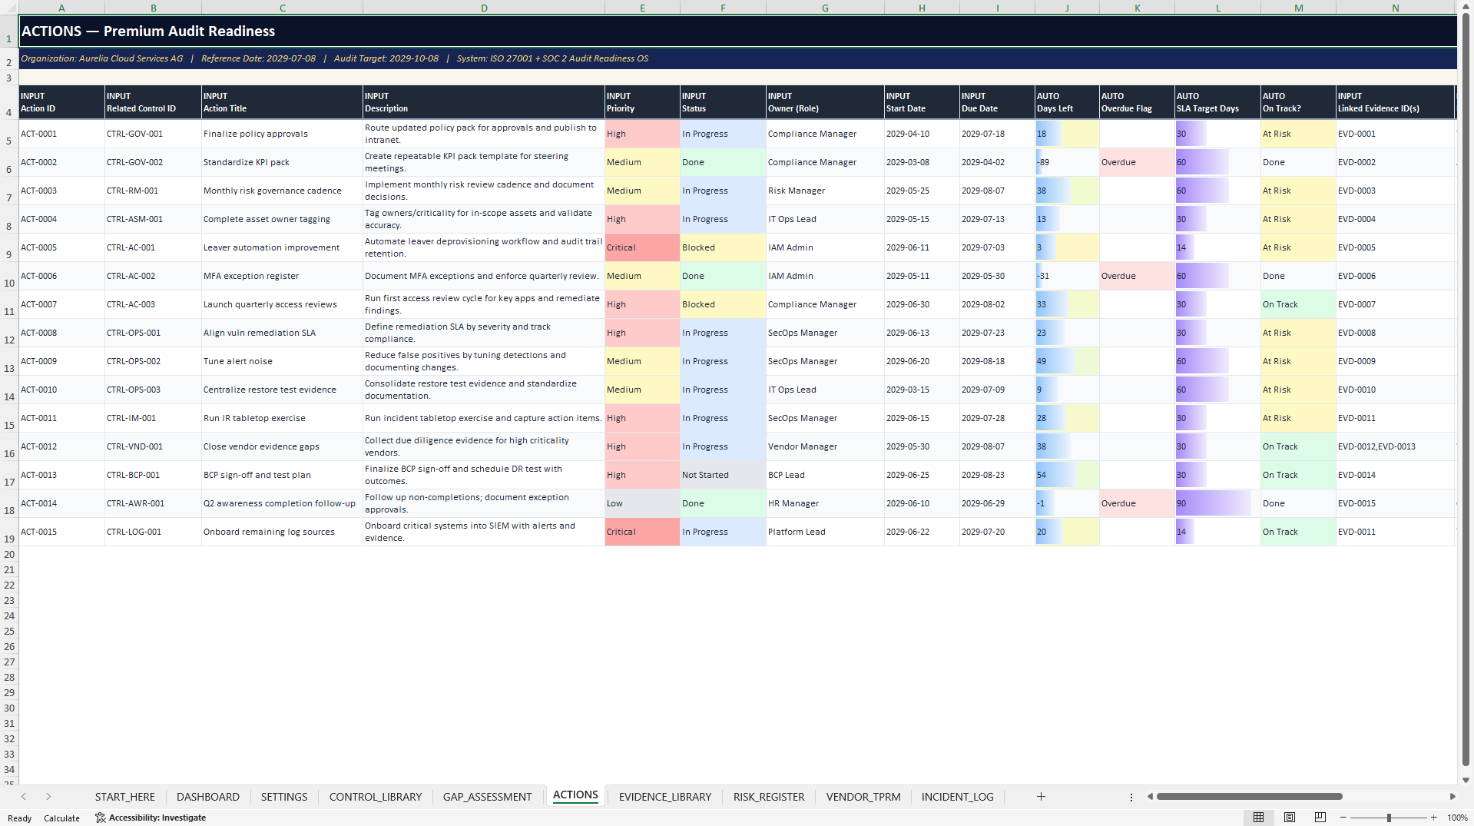Click horizontal scrollbar left arrow
1474x826 pixels.
tap(1150, 797)
